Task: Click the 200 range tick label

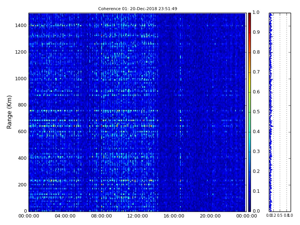Action: pyautogui.click(x=22, y=185)
